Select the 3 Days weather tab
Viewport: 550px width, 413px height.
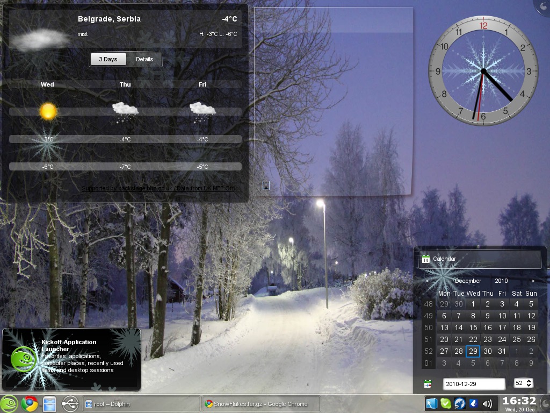pyautogui.click(x=108, y=59)
